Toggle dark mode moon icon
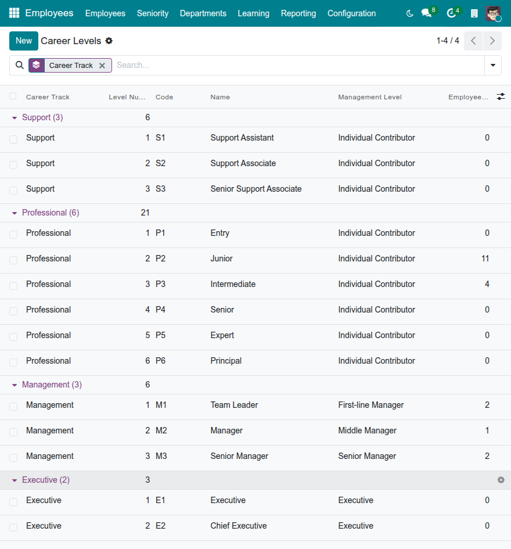The height and width of the screenshot is (549, 511). click(409, 13)
